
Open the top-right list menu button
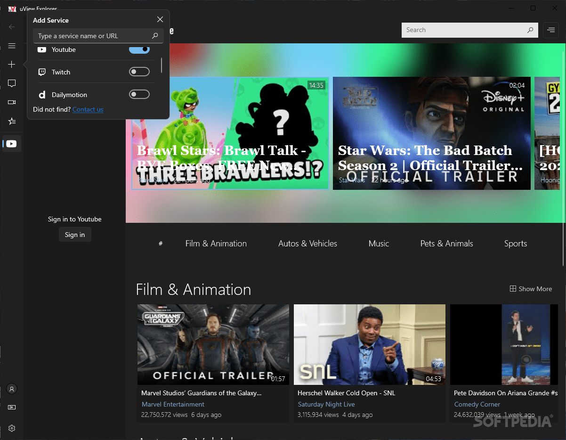click(550, 30)
